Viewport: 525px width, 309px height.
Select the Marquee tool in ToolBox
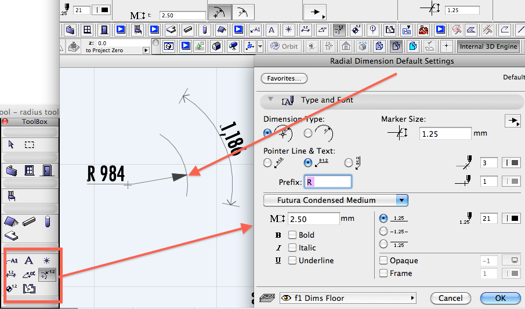click(x=30, y=145)
